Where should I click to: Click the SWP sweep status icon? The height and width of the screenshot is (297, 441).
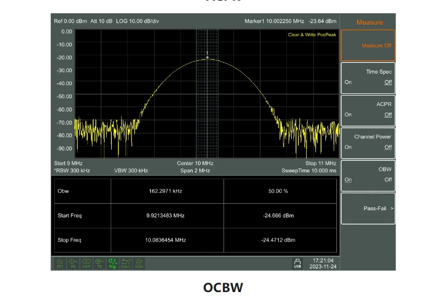click(x=86, y=263)
